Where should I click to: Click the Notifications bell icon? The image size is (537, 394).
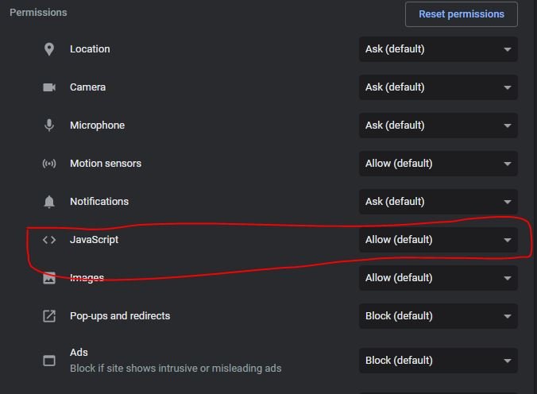[x=49, y=202]
